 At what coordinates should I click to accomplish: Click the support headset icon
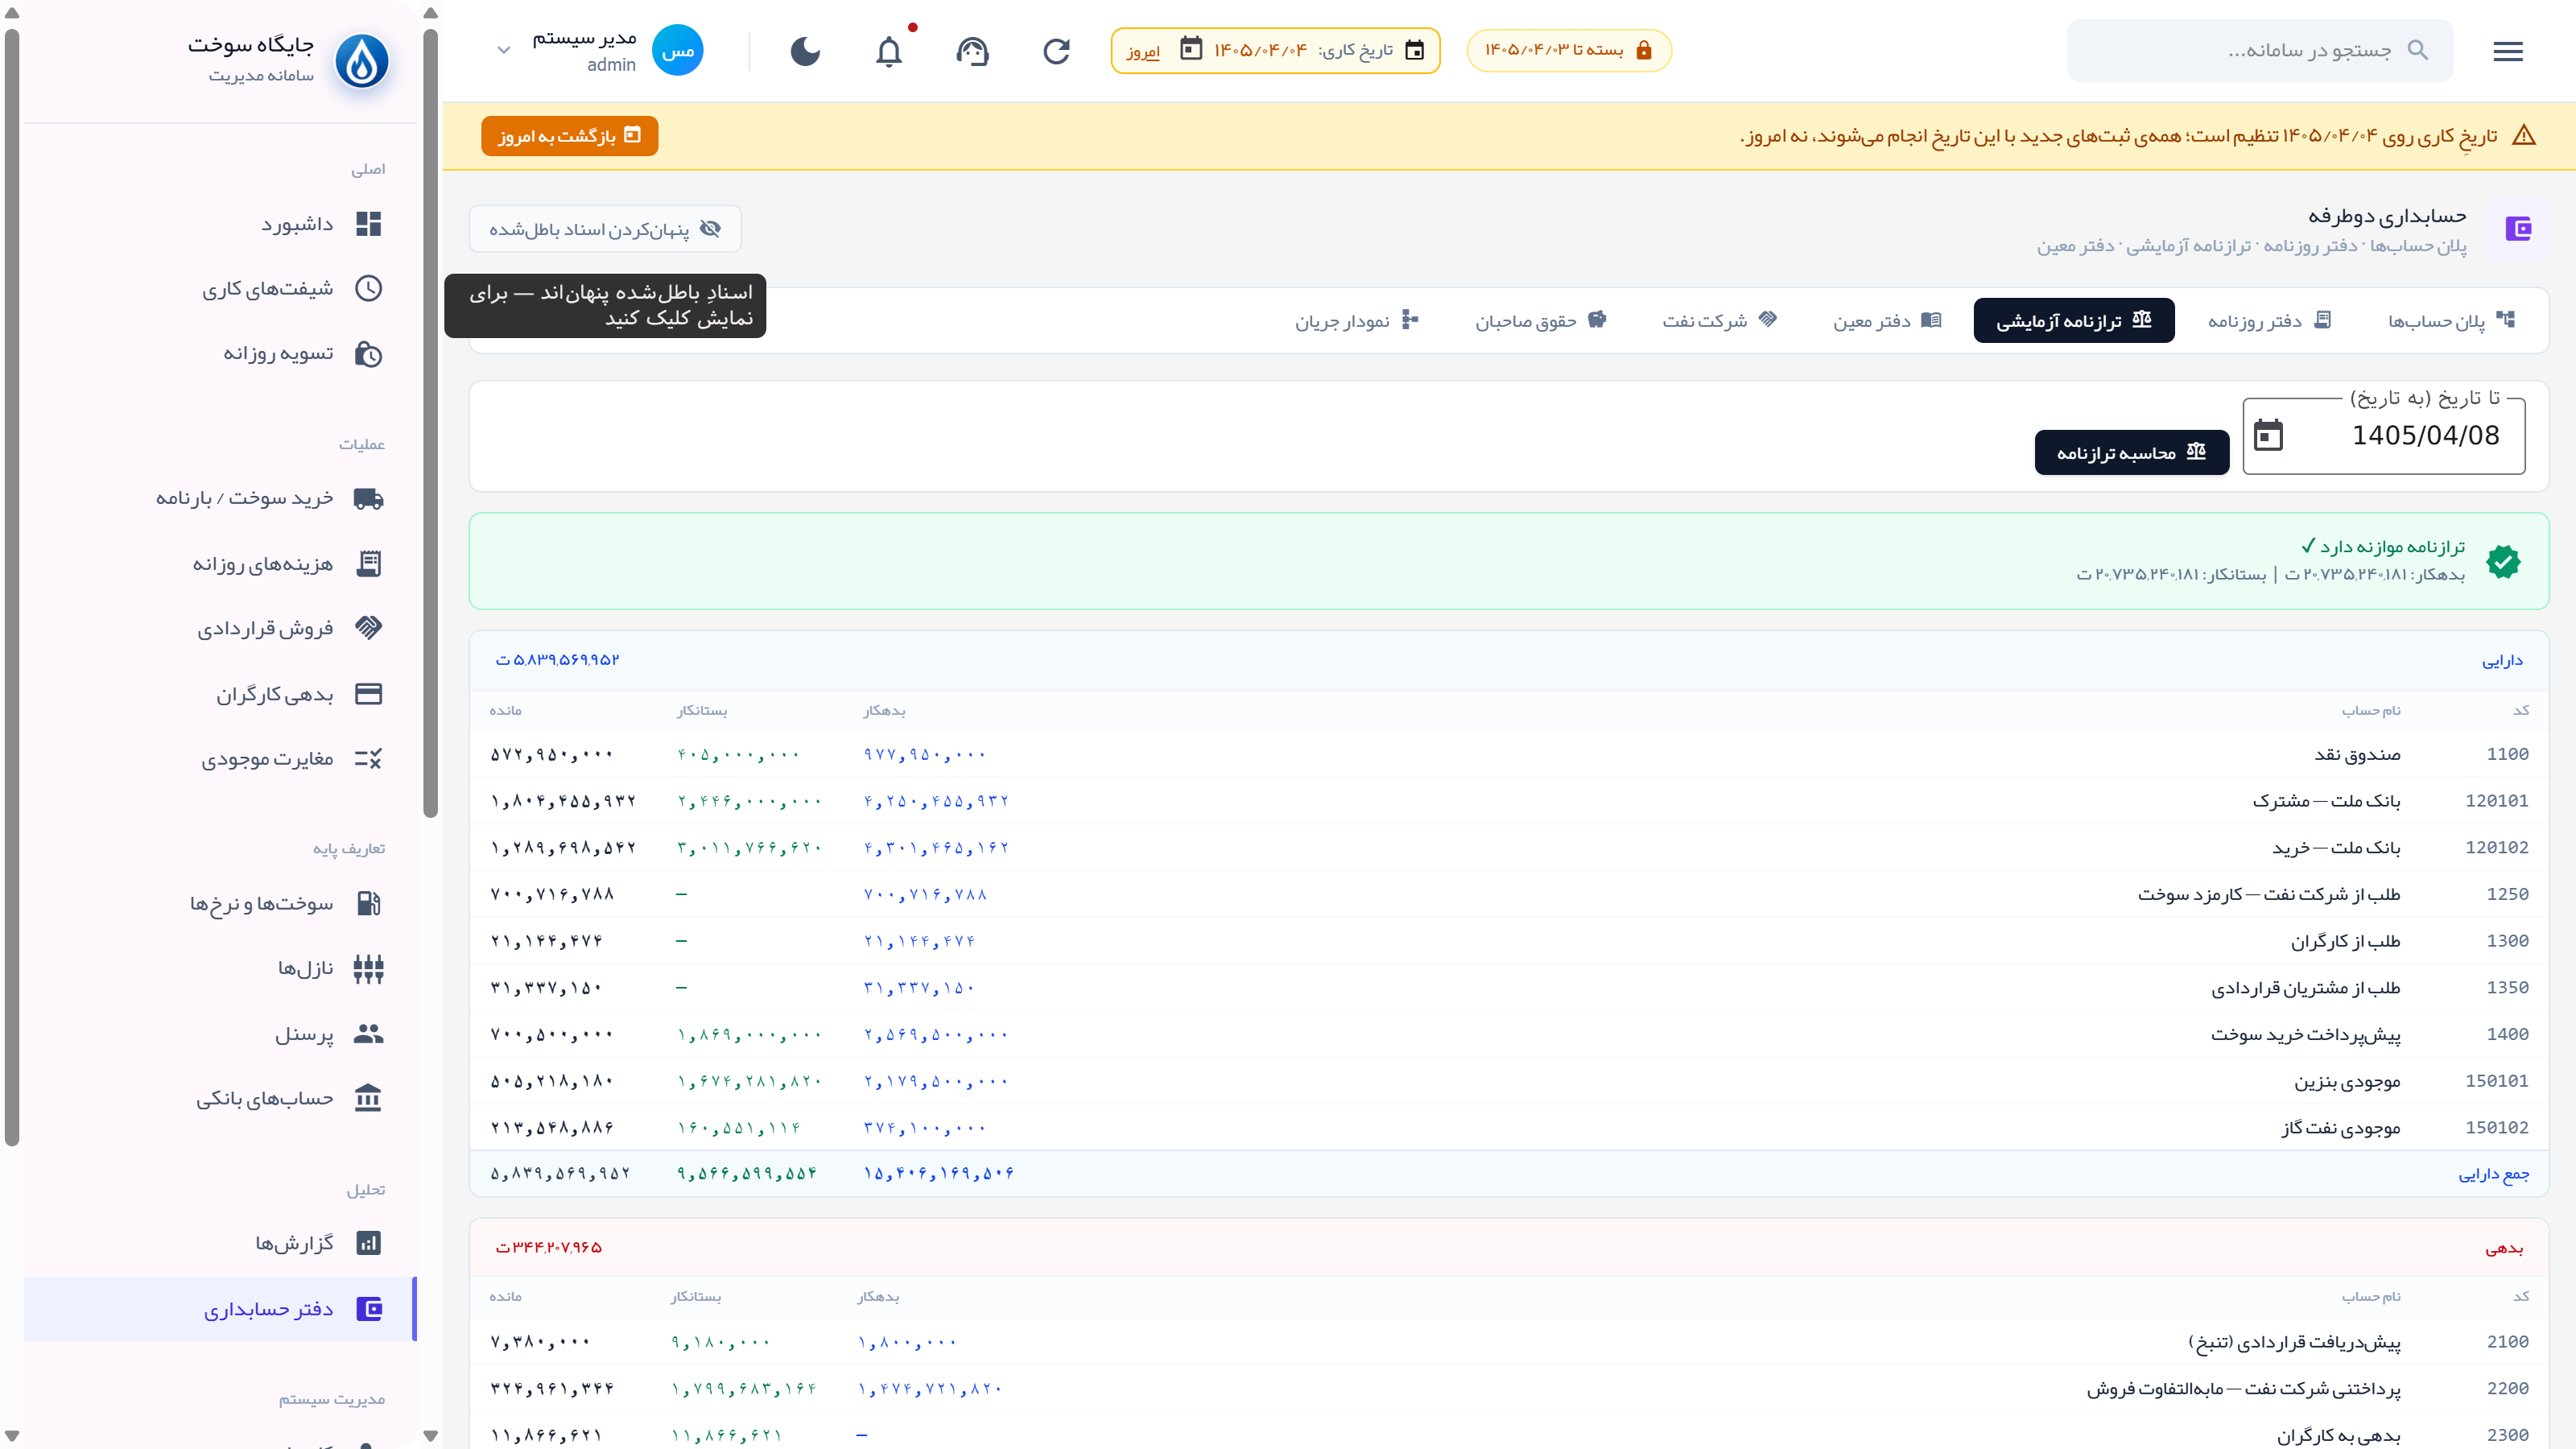tap(972, 51)
